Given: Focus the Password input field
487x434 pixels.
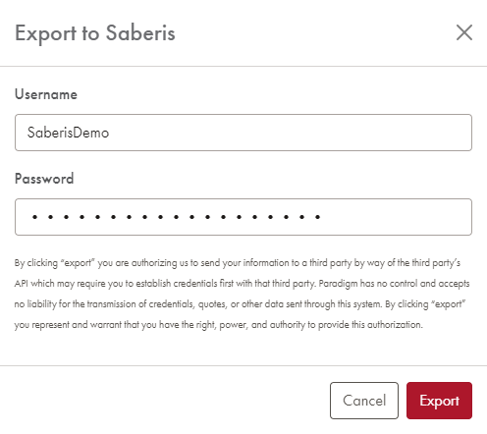Looking at the screenshot, I should 243,217.
